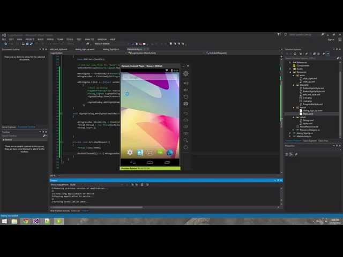Image resolution: width=343 pixels, height=257 pixels.
Task: Select slide_right.xml in Solution Explorer
Action: 310,79
